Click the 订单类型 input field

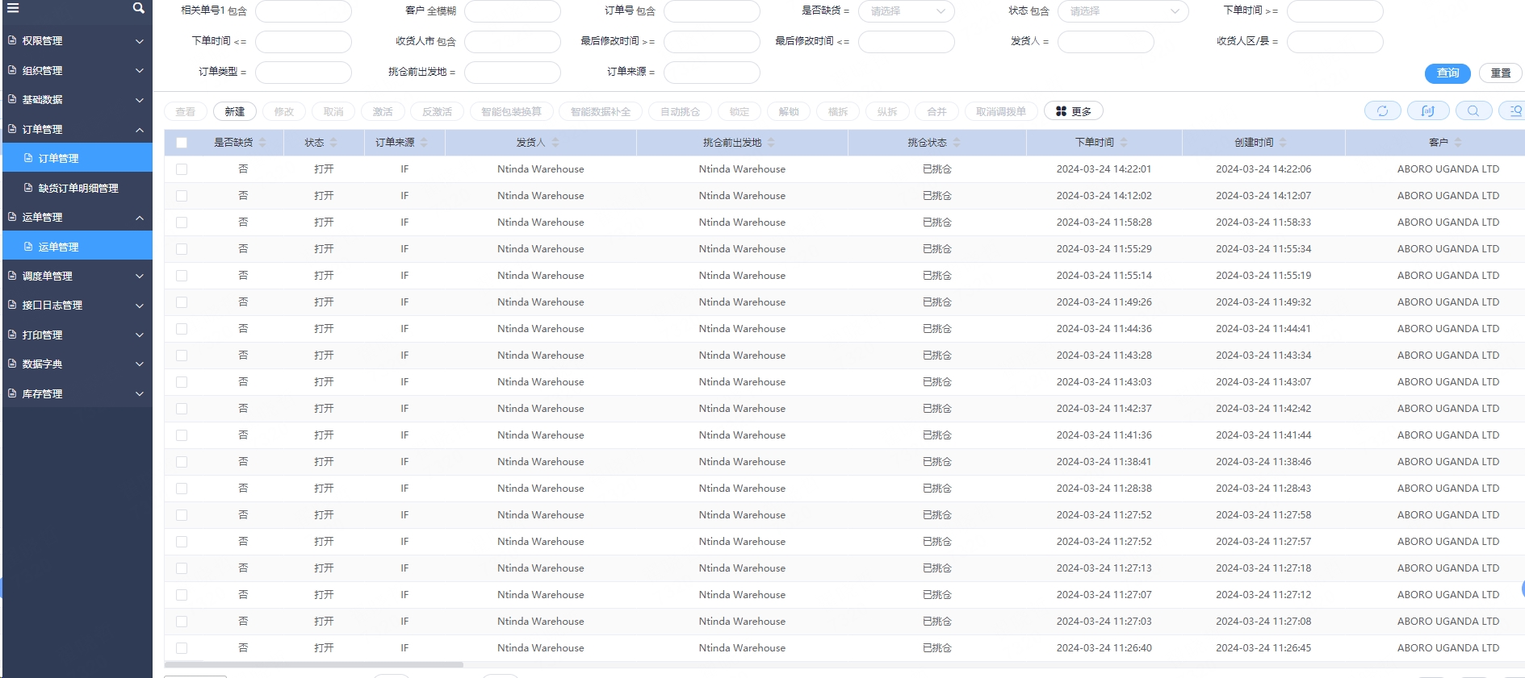pos(303,73)
